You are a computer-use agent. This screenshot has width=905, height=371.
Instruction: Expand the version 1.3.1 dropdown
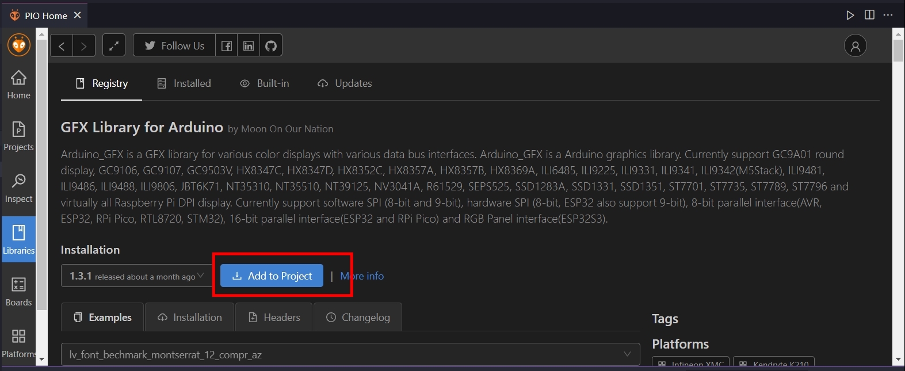click(x=133, y=276)
